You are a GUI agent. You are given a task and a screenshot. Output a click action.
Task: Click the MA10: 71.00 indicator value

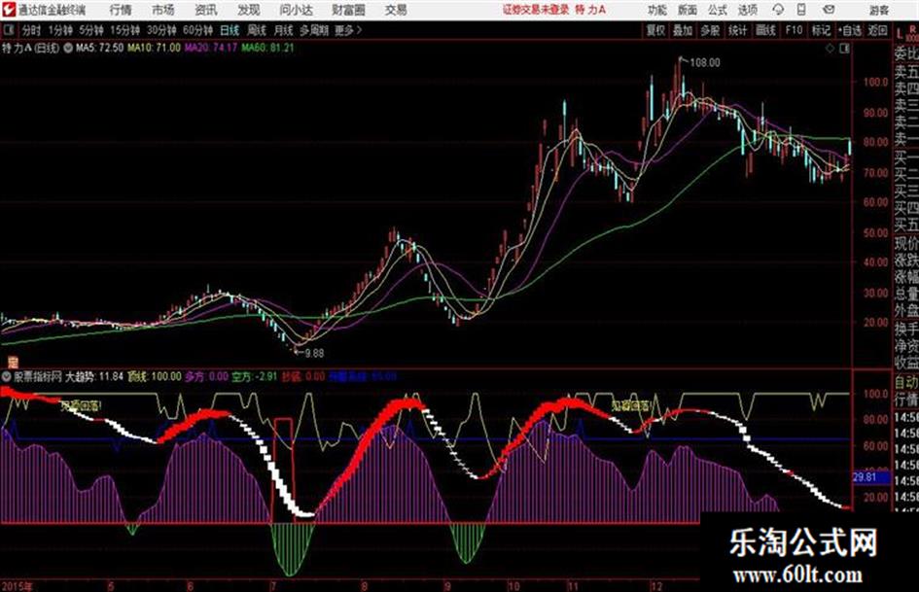click(154, 48)
